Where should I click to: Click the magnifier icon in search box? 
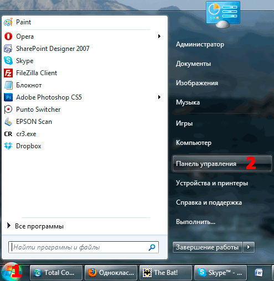152,247
